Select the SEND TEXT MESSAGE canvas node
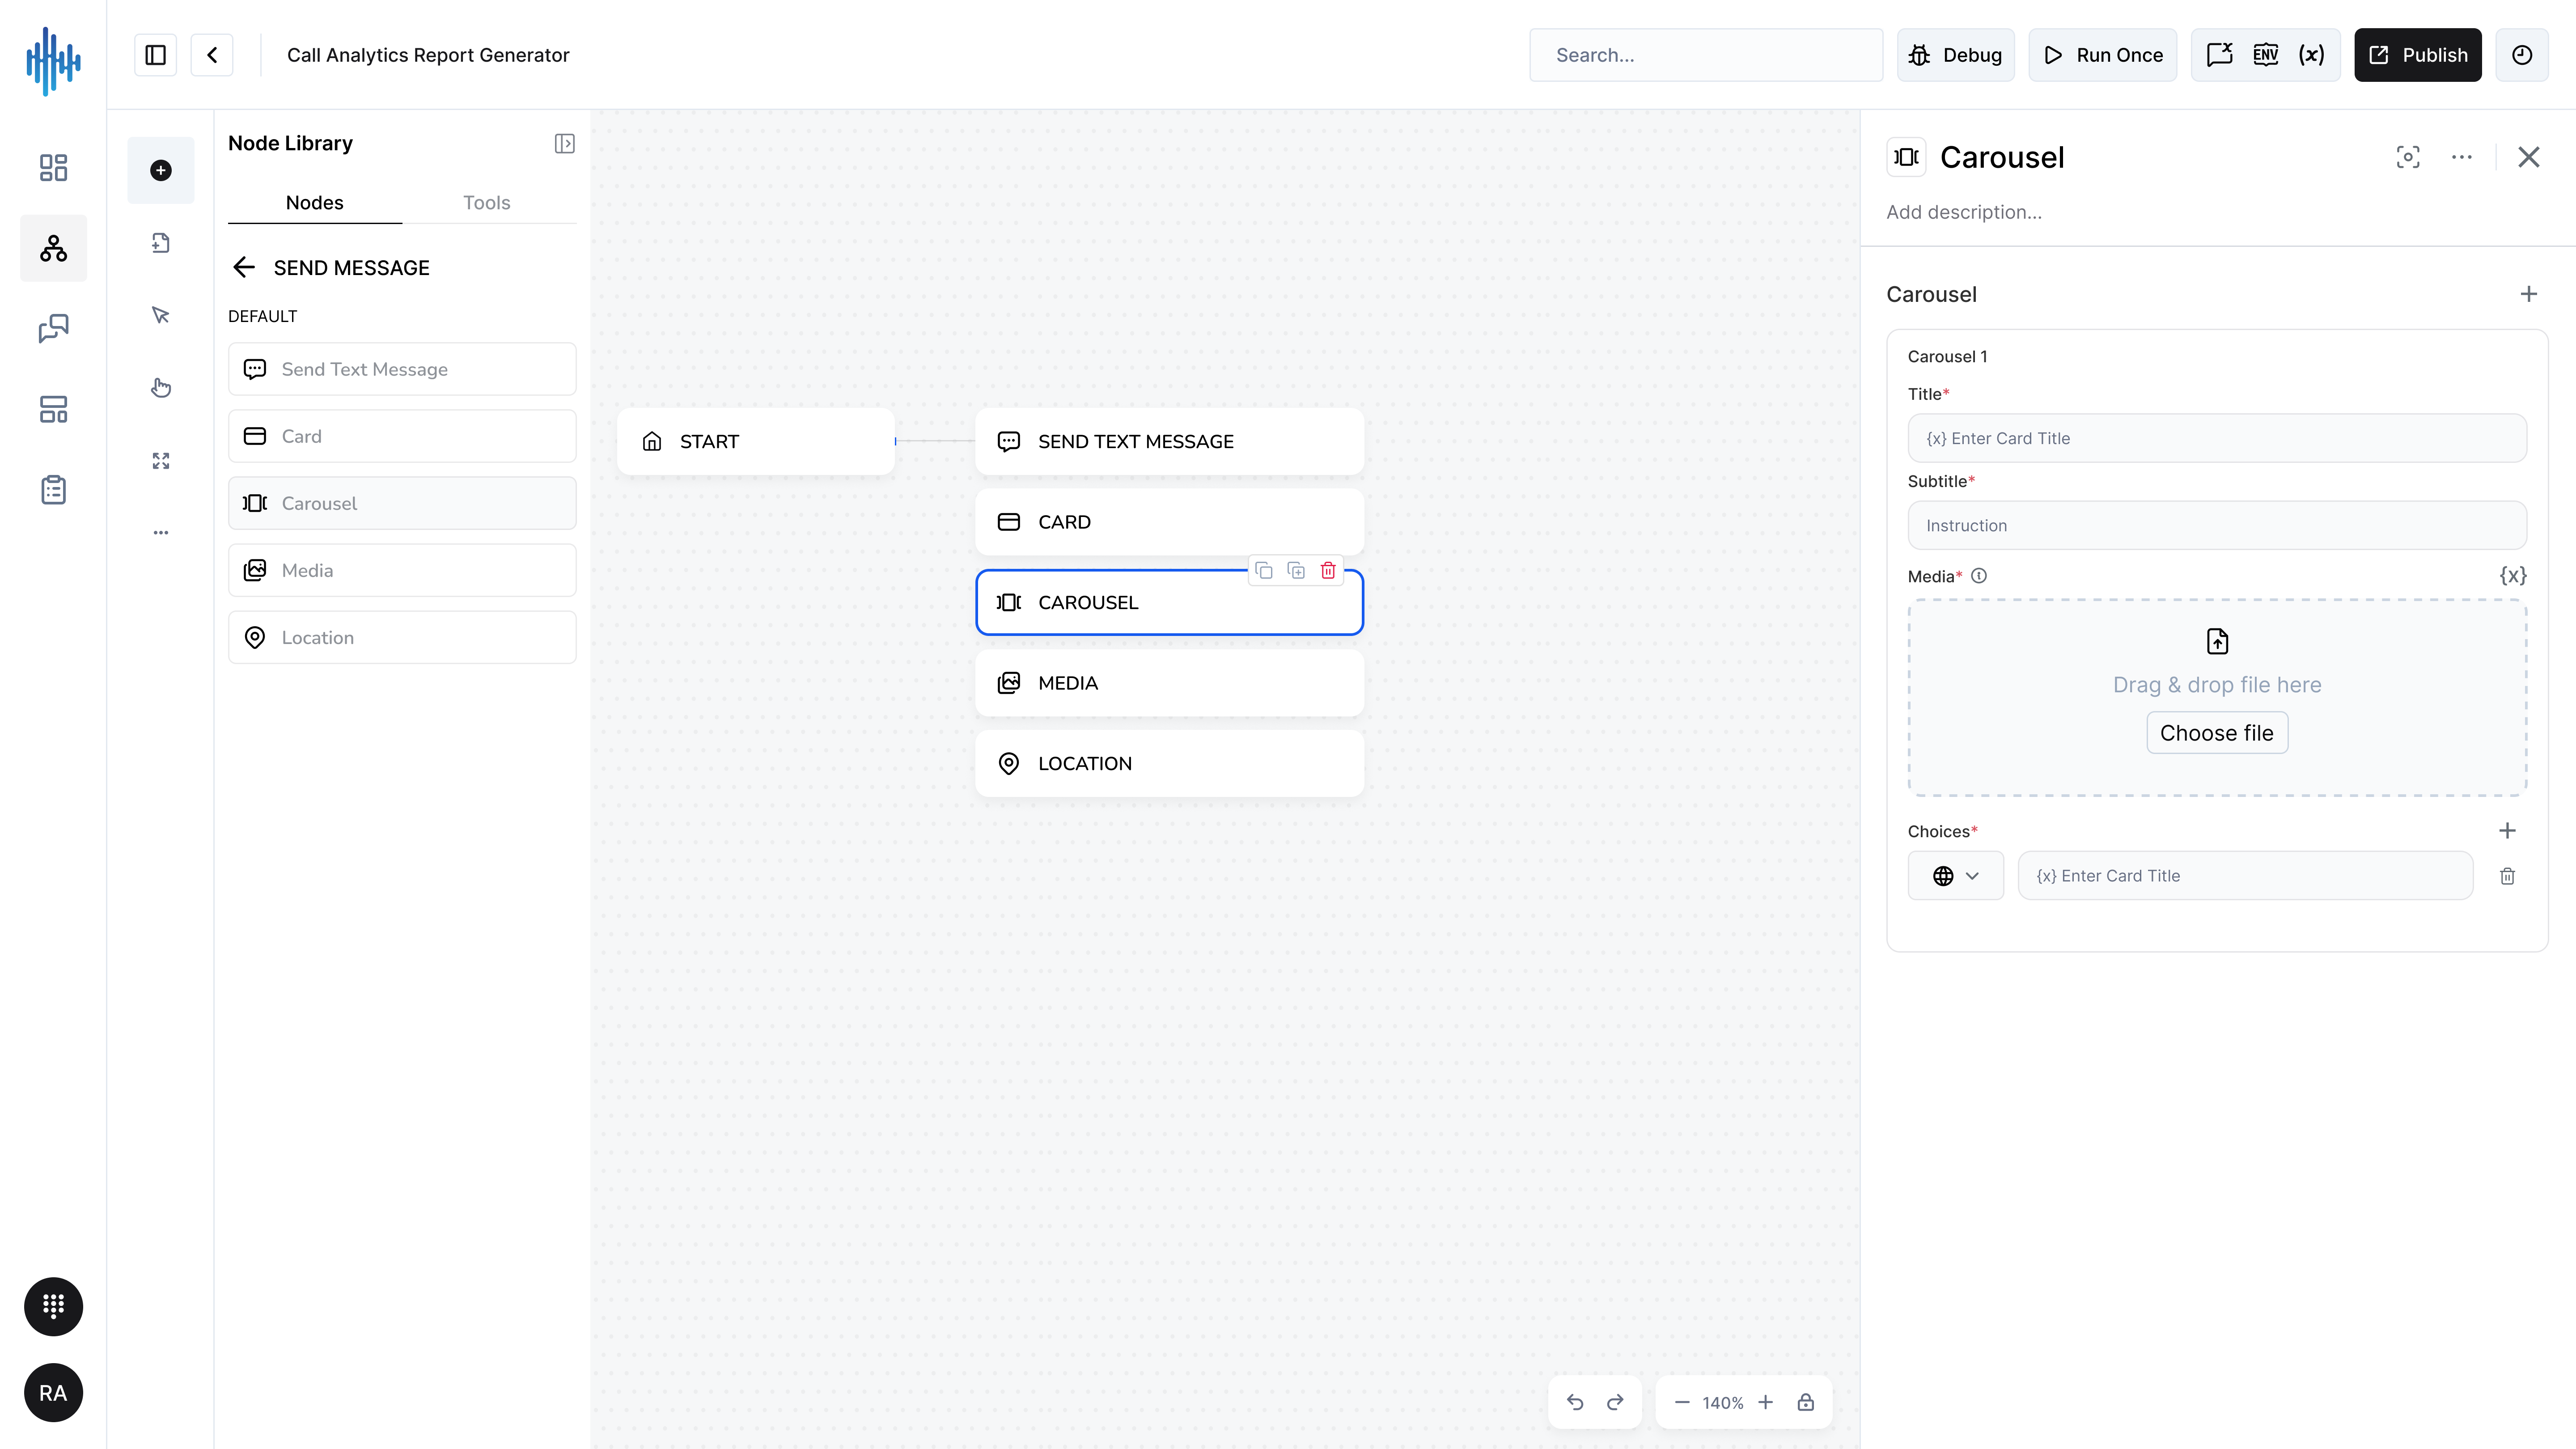This screenshot has width=2576, height=1449. pos(1169,441)
